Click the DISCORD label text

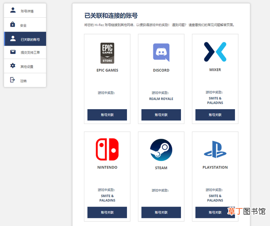tap(161, 70)
